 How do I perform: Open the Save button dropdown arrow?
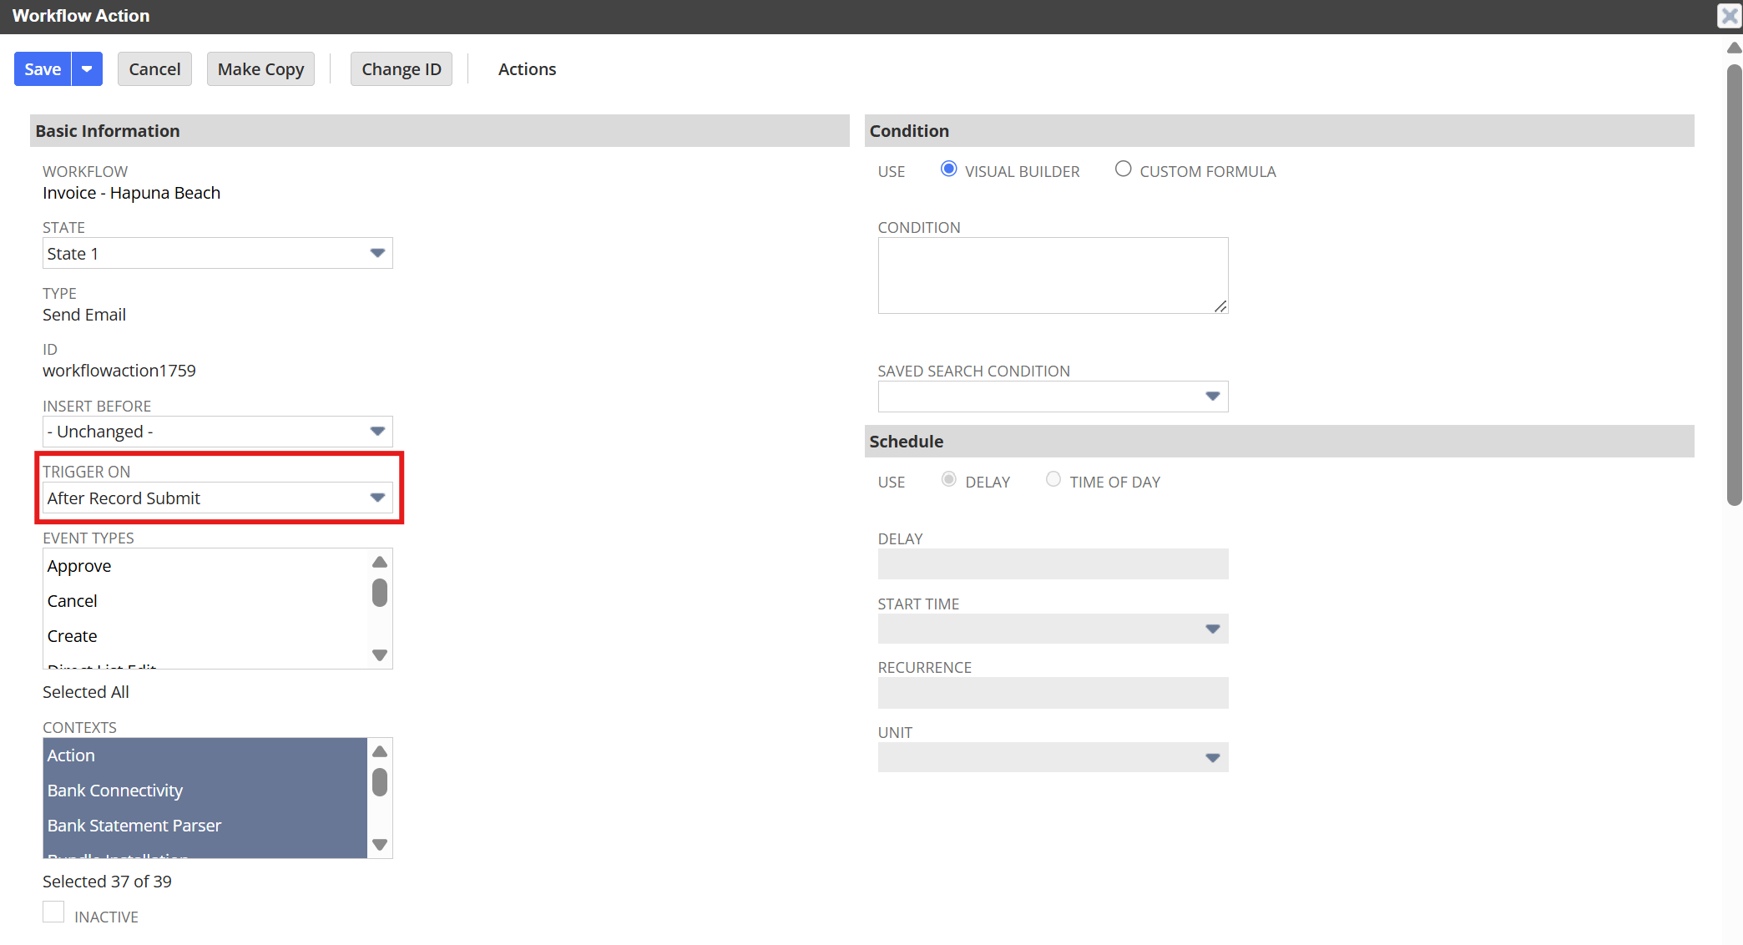click(x=87, y=69)
